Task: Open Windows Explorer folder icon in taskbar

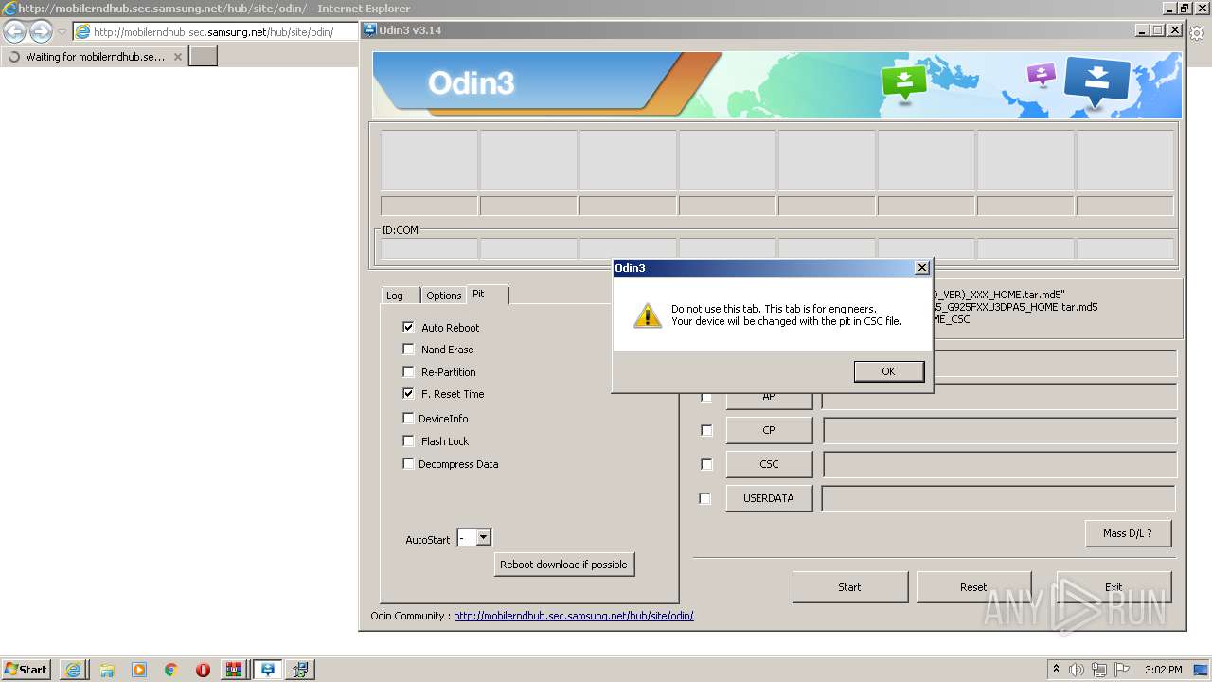Action: pos(107,670)
